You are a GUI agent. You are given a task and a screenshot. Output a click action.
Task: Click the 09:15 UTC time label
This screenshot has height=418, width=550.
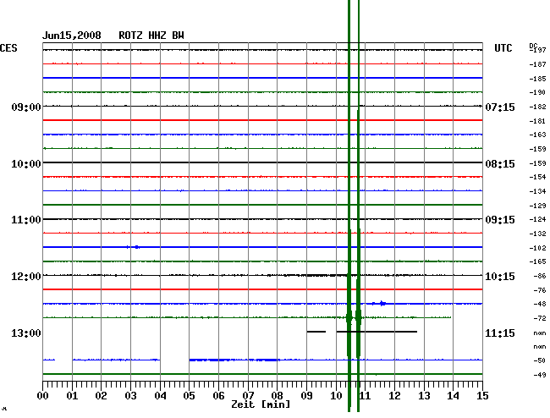pos(500,220)
